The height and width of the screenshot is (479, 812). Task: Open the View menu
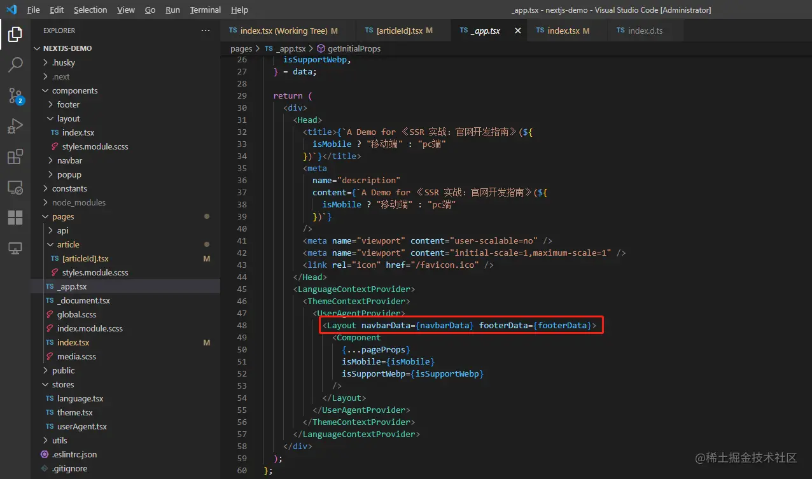(x=126, y=10)
